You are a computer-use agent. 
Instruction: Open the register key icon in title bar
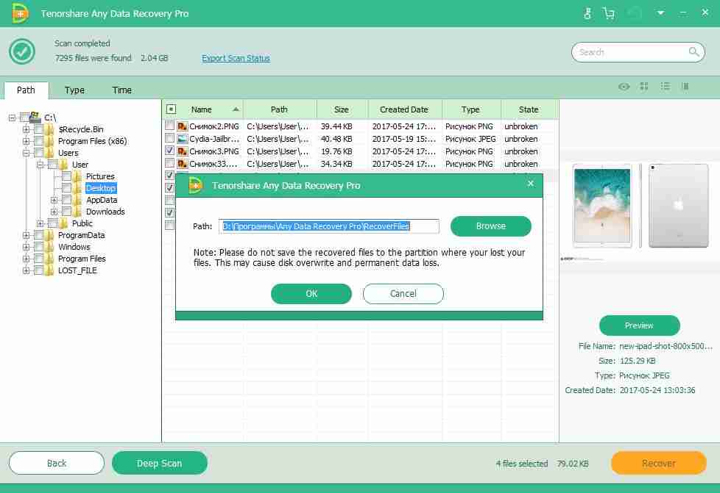pyautogui.click(x=587, y=13)
